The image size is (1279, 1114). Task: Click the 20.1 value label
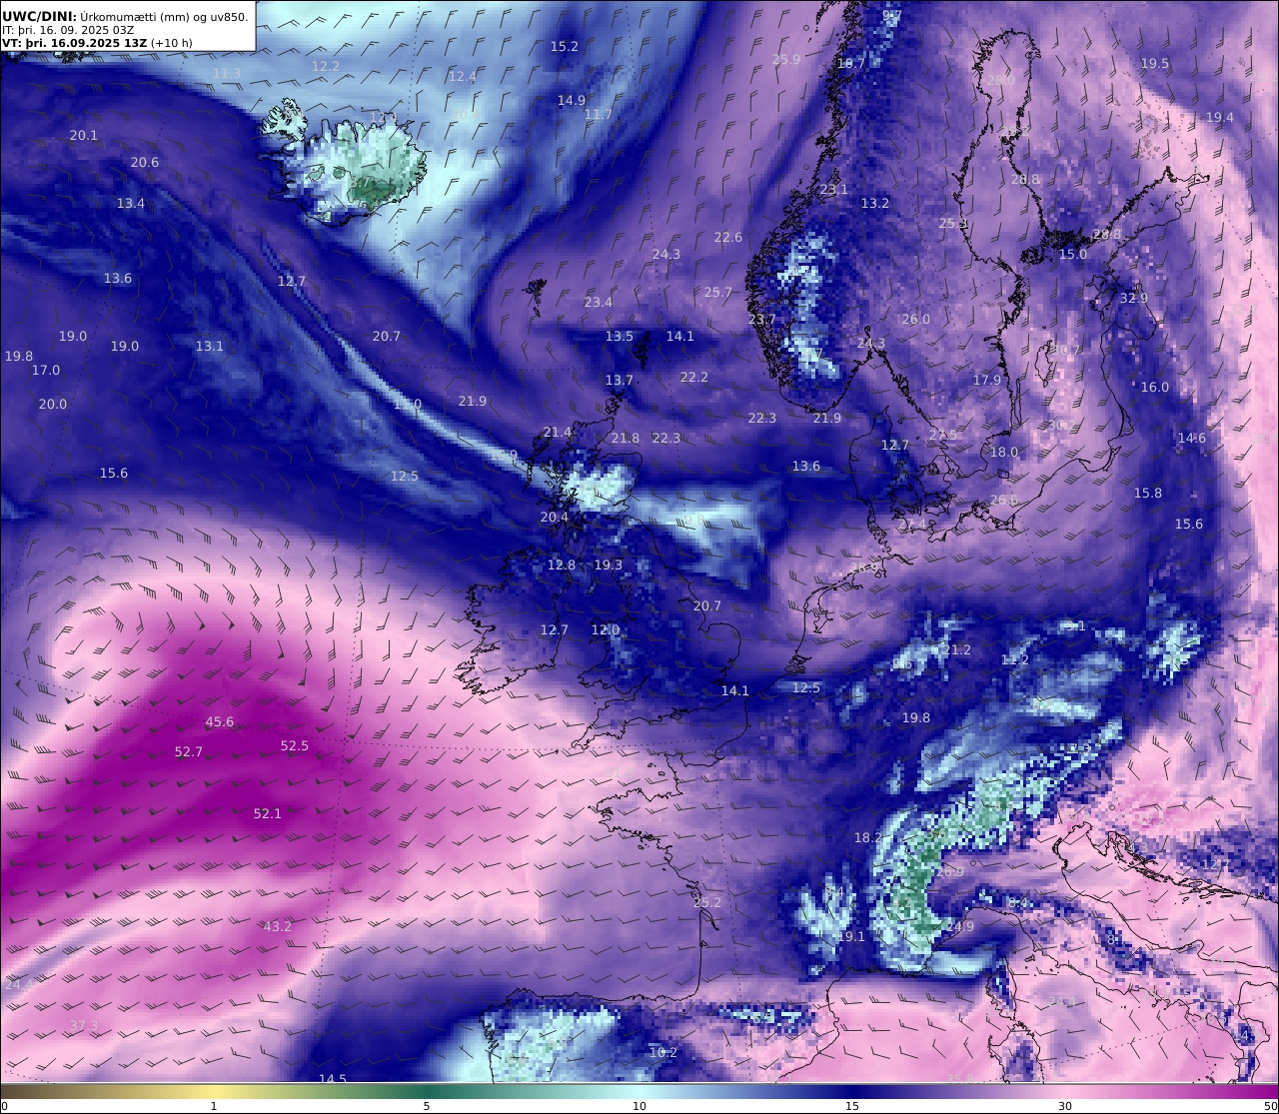(84, 135)
